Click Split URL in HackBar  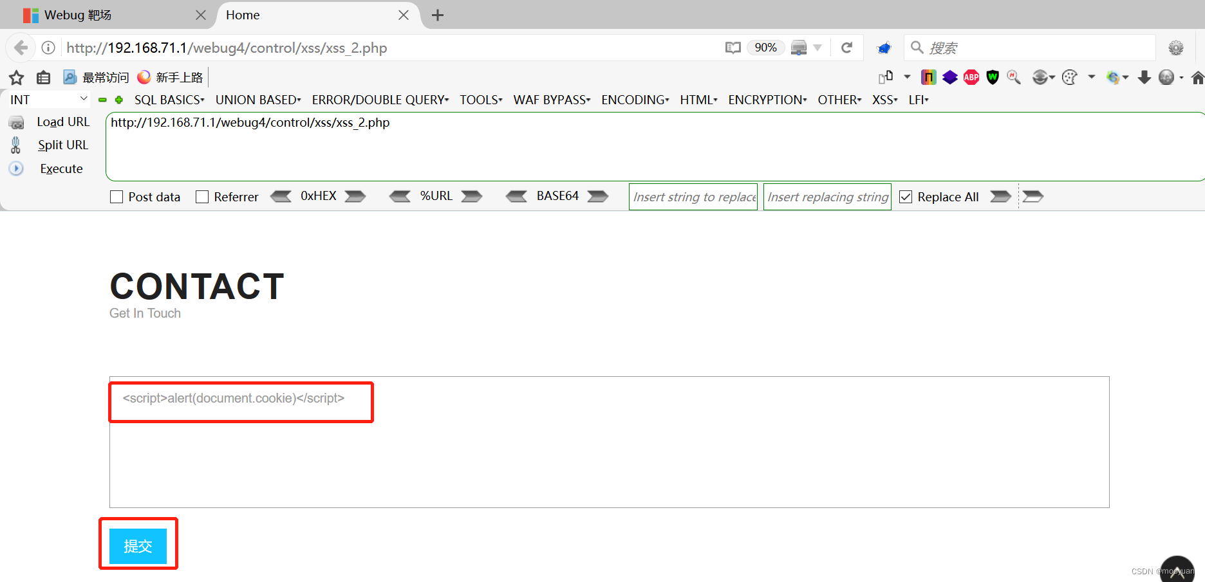(x=63, y=145)
